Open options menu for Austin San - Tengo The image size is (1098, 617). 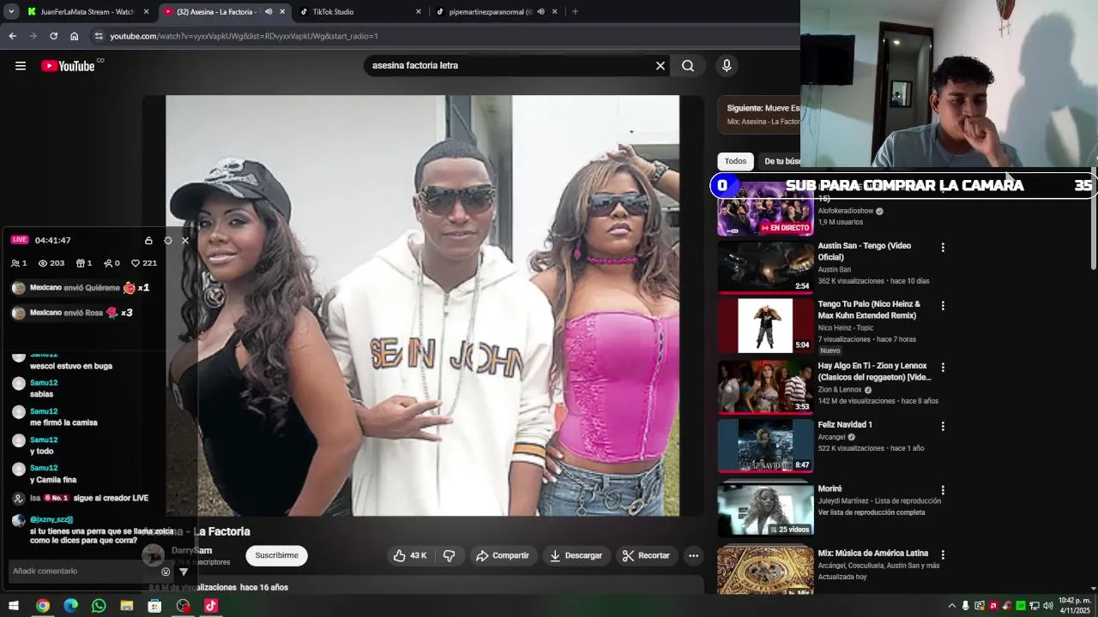[x=943, y=248]
